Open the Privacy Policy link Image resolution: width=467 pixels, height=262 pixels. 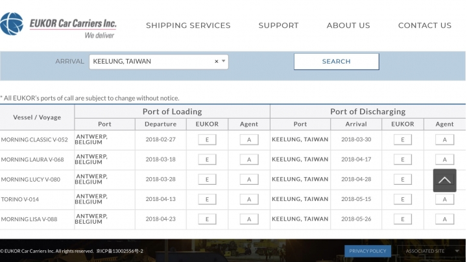point(368,251)
